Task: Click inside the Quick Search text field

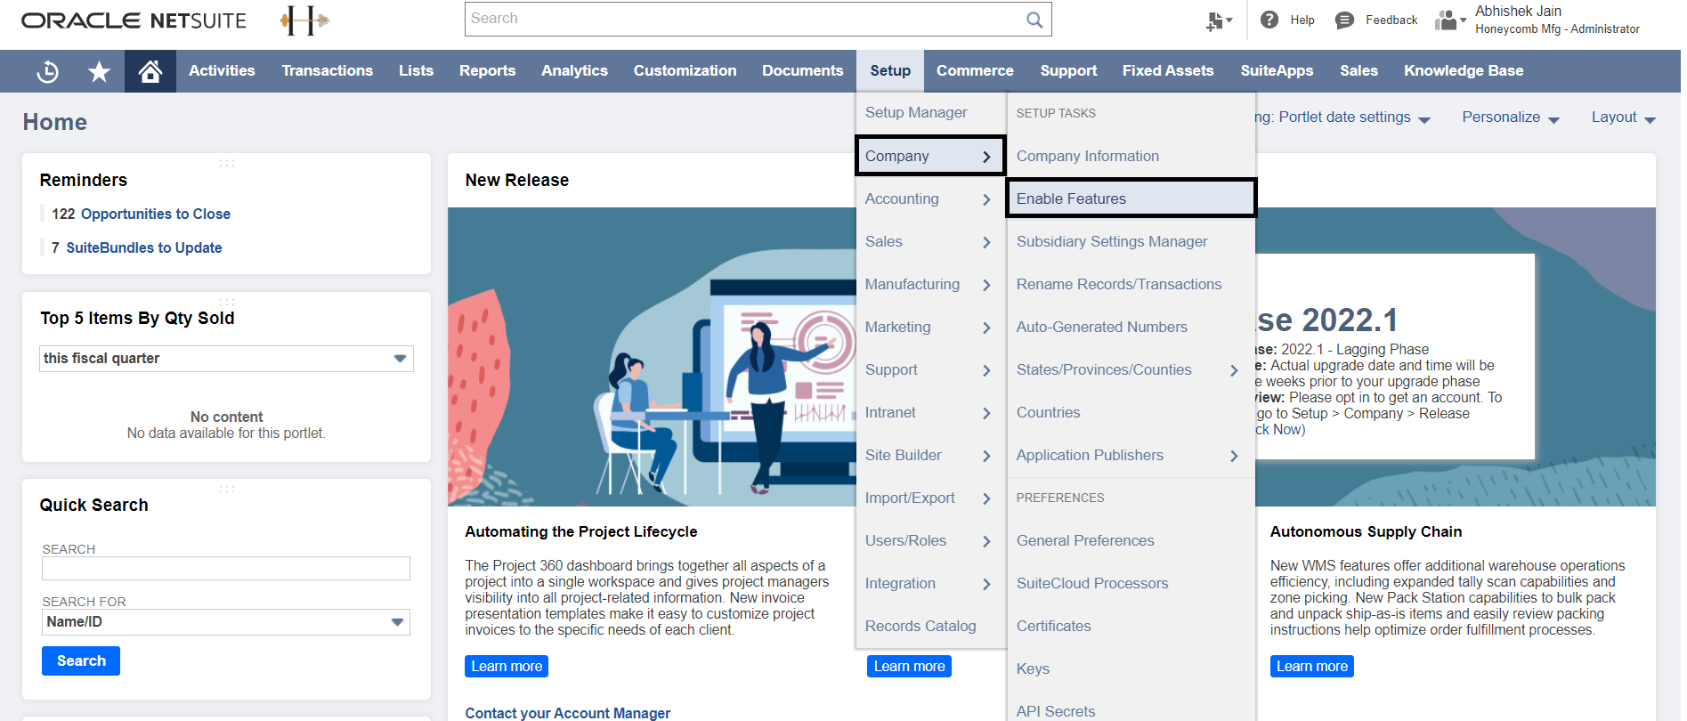Action: click(226, 568)
